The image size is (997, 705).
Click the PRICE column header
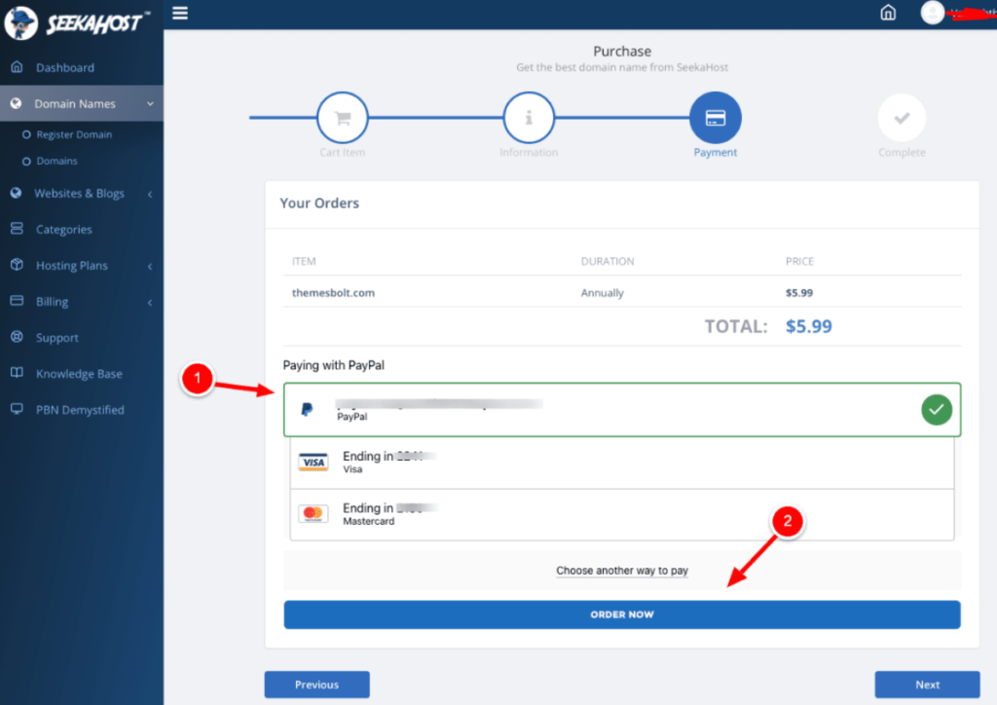pyautogui.click(x=799, y=261)
